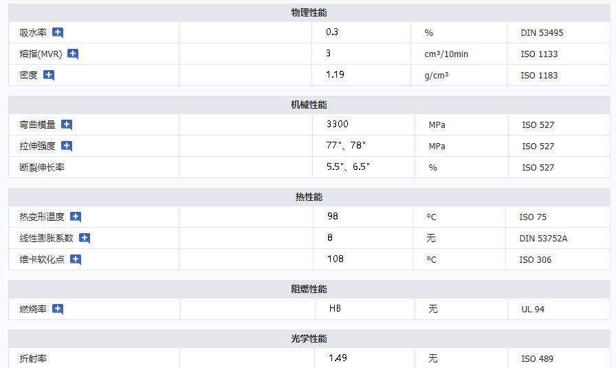Select the 物理性能 section header
The image size is (616, 368).
click(x=309, y=13)
